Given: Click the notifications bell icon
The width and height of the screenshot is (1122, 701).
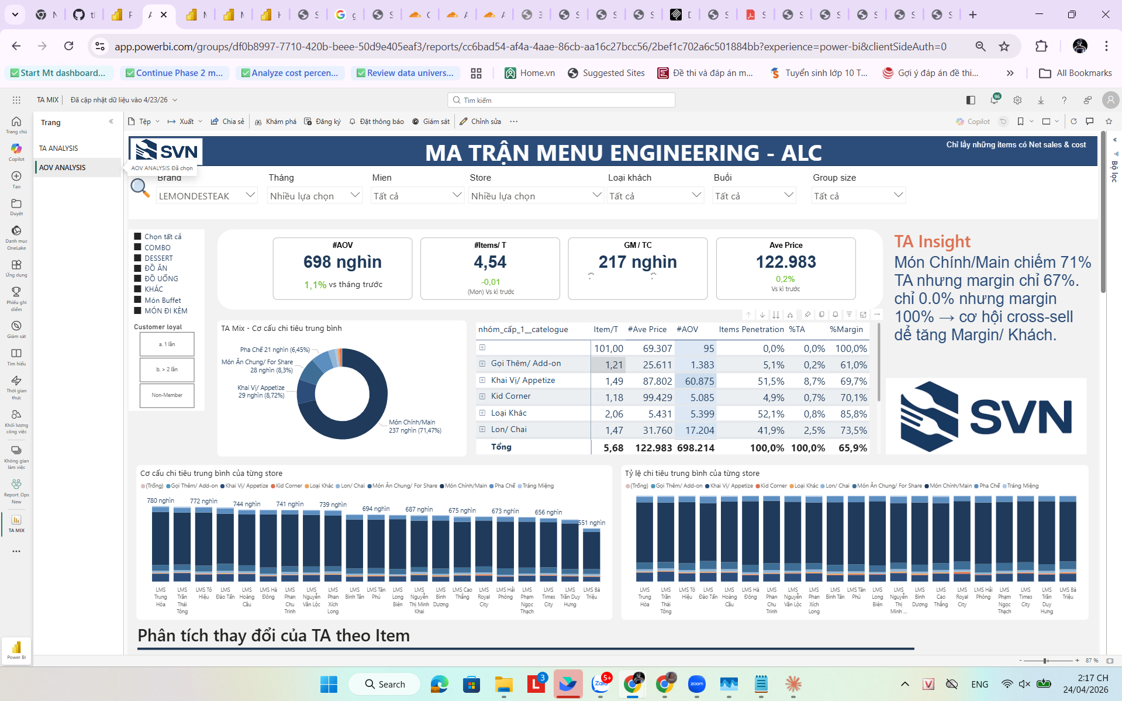Looking at the screenshot, I should tap(994, 100).
